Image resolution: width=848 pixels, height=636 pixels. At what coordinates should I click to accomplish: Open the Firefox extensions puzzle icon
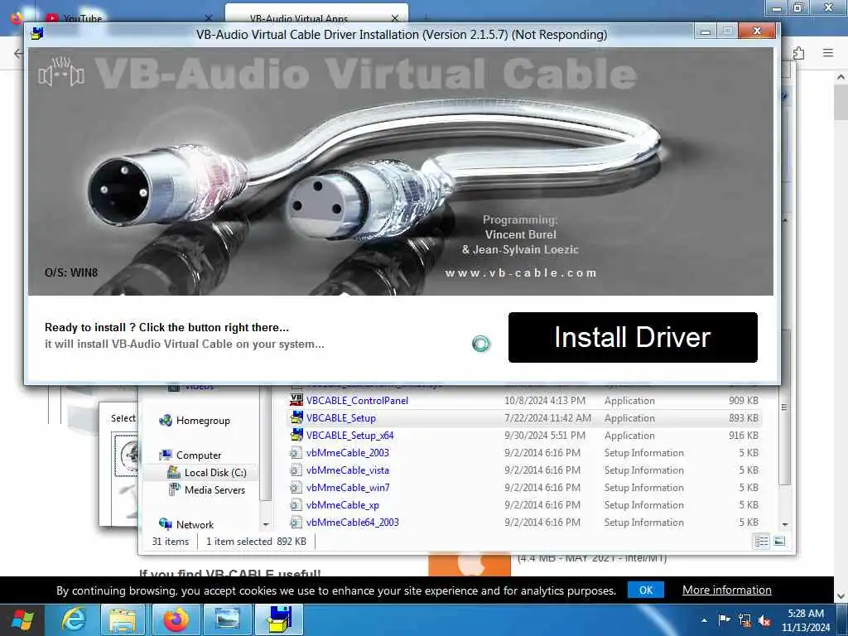[799, 52]
